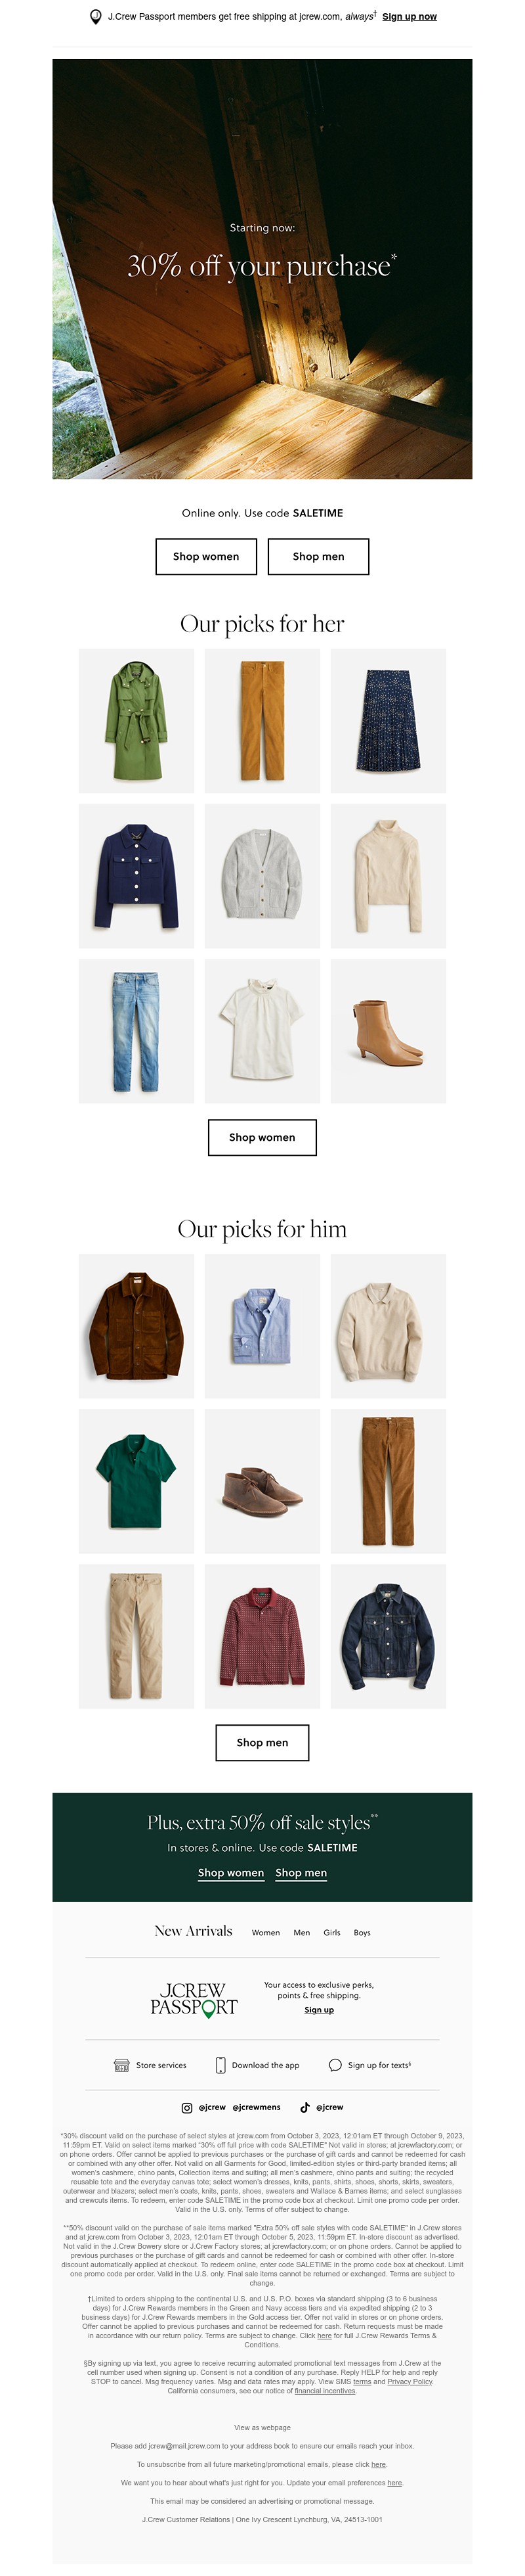Click the J.Crew Passport logo
Viewport: 525px width, 2576px height.
point(194,1999)
